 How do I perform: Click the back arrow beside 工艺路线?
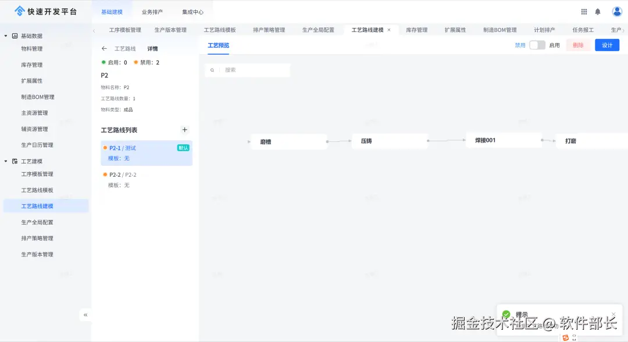[x=104, y=48]
